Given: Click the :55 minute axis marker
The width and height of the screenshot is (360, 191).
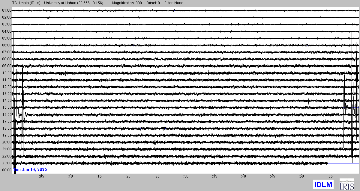Looking at the screenshot, I should point(330,176).
